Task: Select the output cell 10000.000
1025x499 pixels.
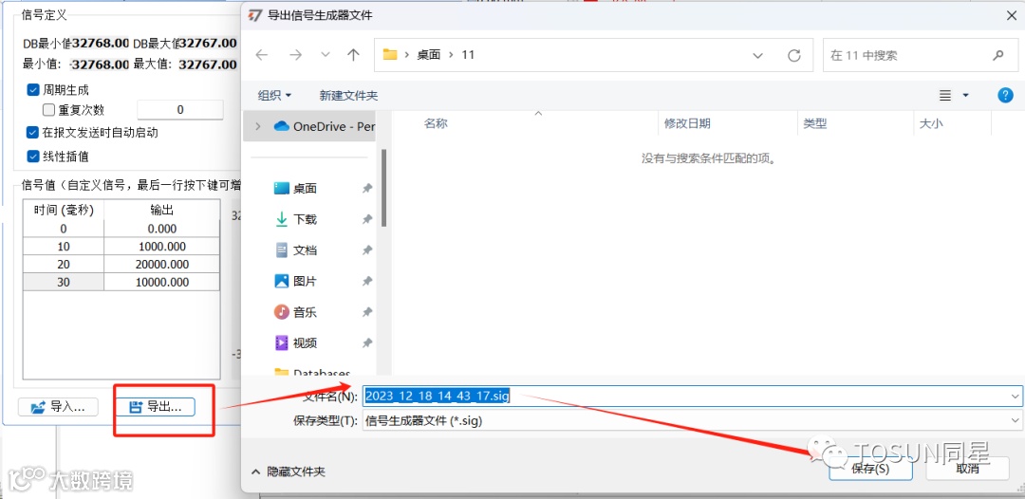Action: [x=161, y=282]
